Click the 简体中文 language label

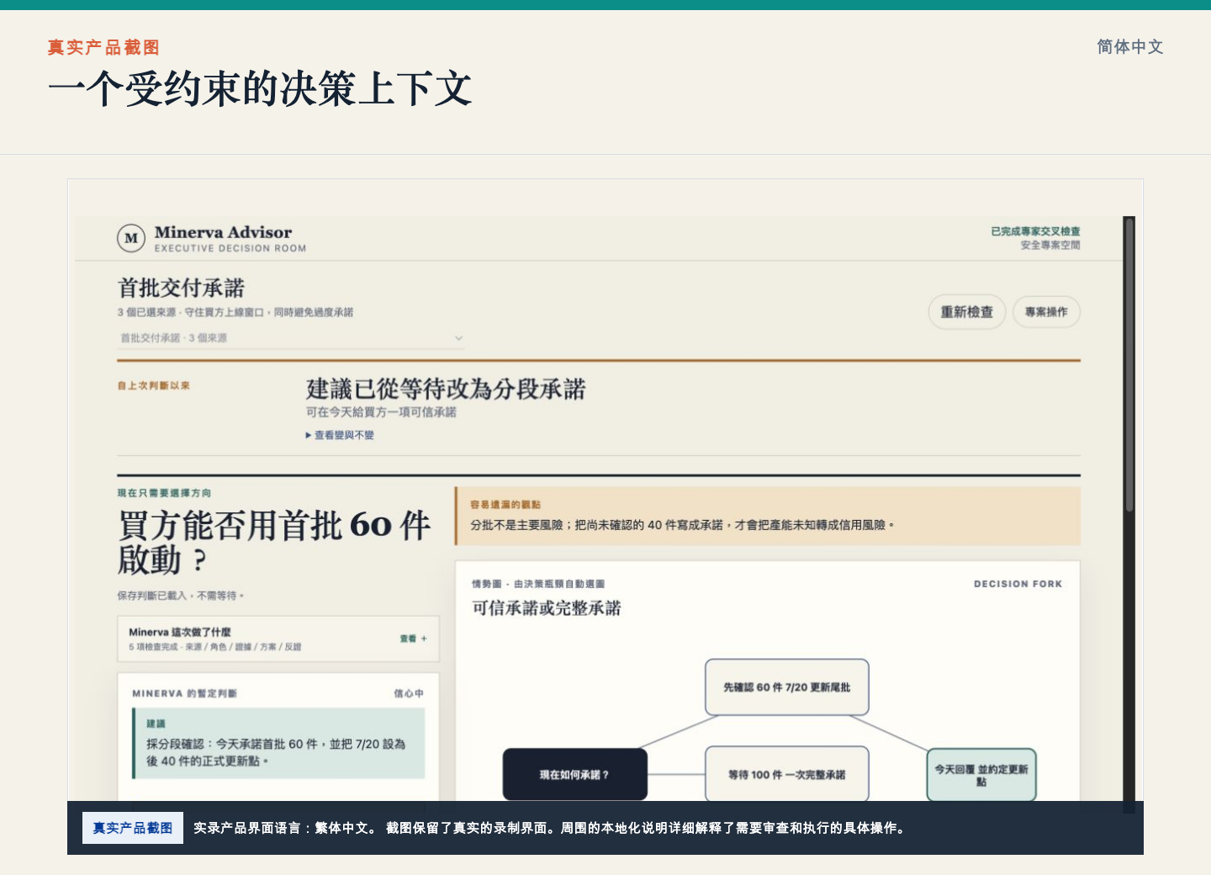[x=1129, y=47]
